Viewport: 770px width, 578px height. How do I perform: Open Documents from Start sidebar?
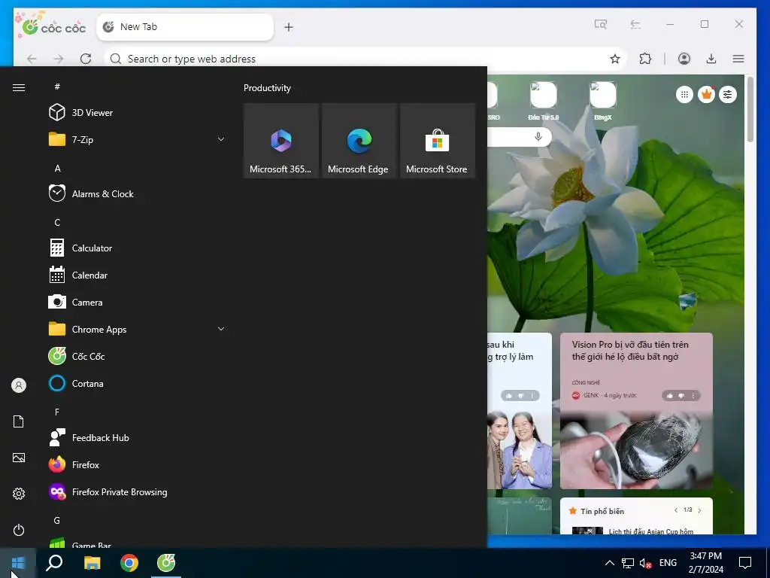[x=19, y=421]
